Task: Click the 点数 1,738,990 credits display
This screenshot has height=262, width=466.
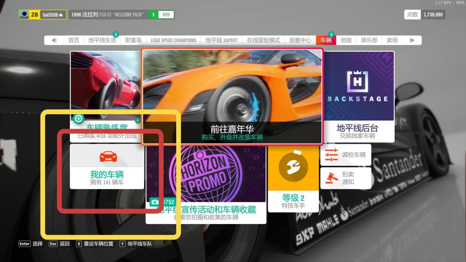Action: [425, 15]
